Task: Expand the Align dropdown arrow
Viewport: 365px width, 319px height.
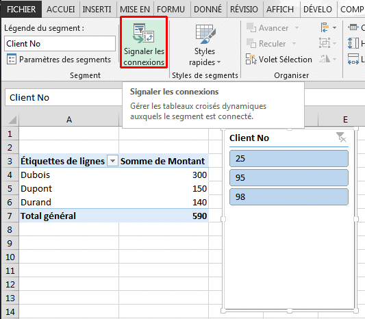Action: pos(334,27)
